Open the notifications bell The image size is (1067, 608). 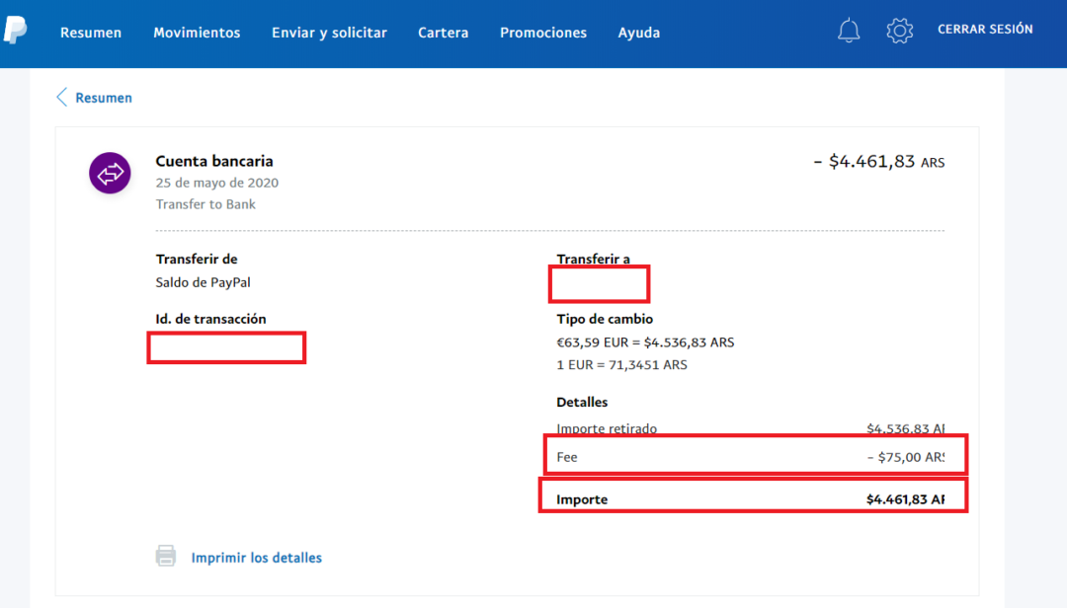848,31
